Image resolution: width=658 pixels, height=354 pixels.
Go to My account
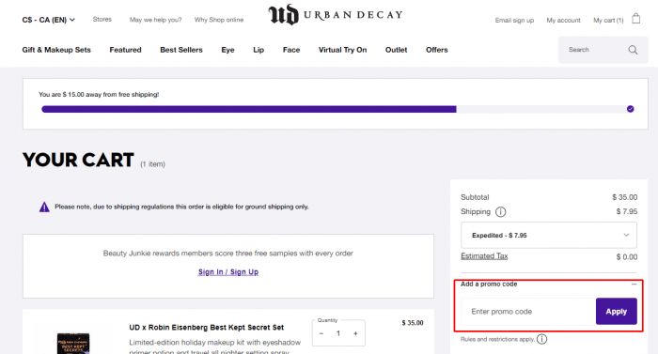(x=564, y=20)
